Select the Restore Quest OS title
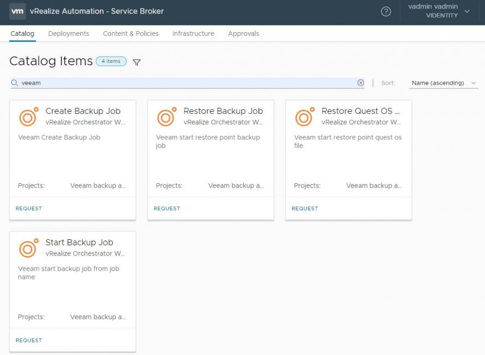 pos(360,111)
